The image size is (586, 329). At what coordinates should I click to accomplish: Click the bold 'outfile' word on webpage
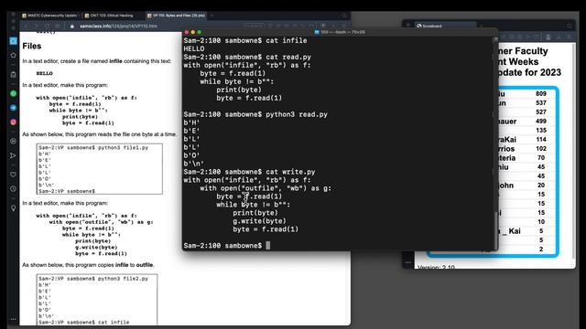145,265
